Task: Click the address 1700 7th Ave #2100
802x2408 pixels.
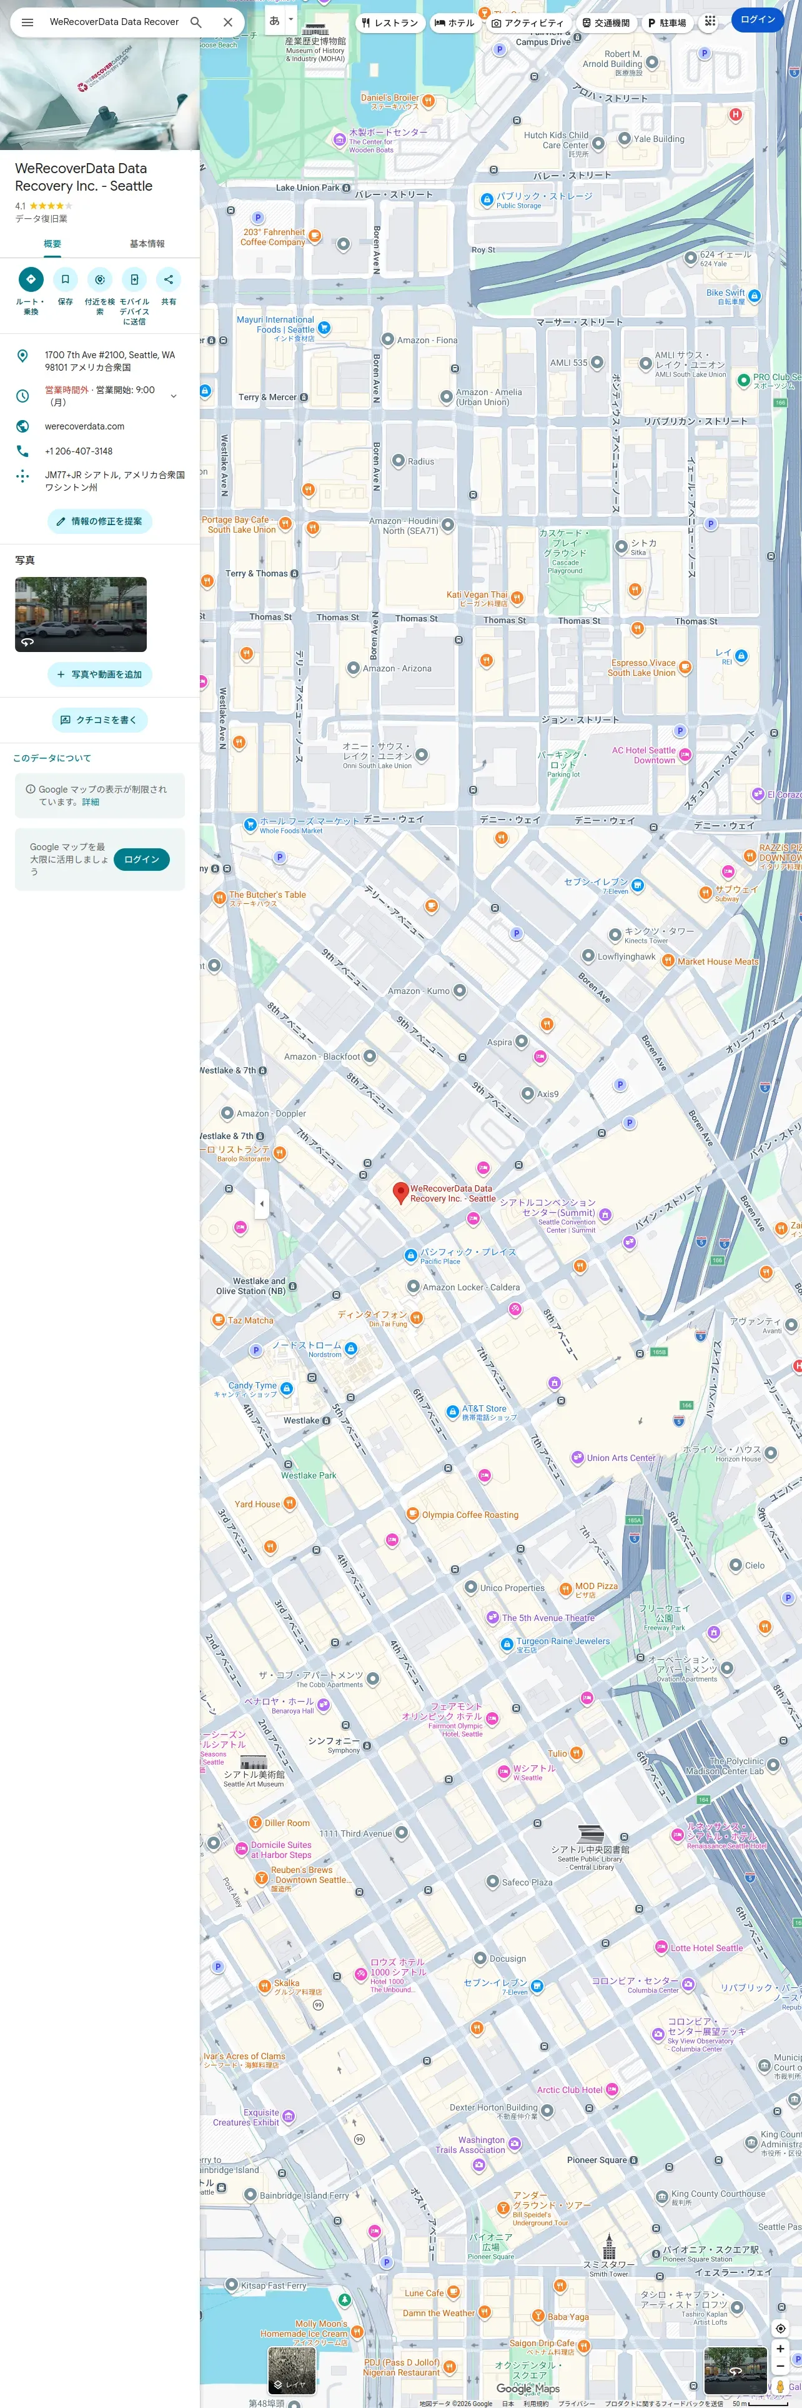Action: [100, 361]
